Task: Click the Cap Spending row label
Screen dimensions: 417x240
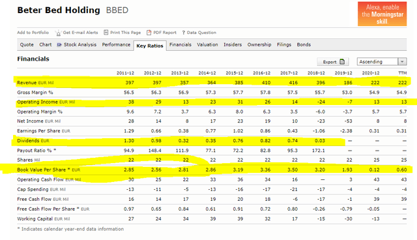Action: [x=41, y=189]
